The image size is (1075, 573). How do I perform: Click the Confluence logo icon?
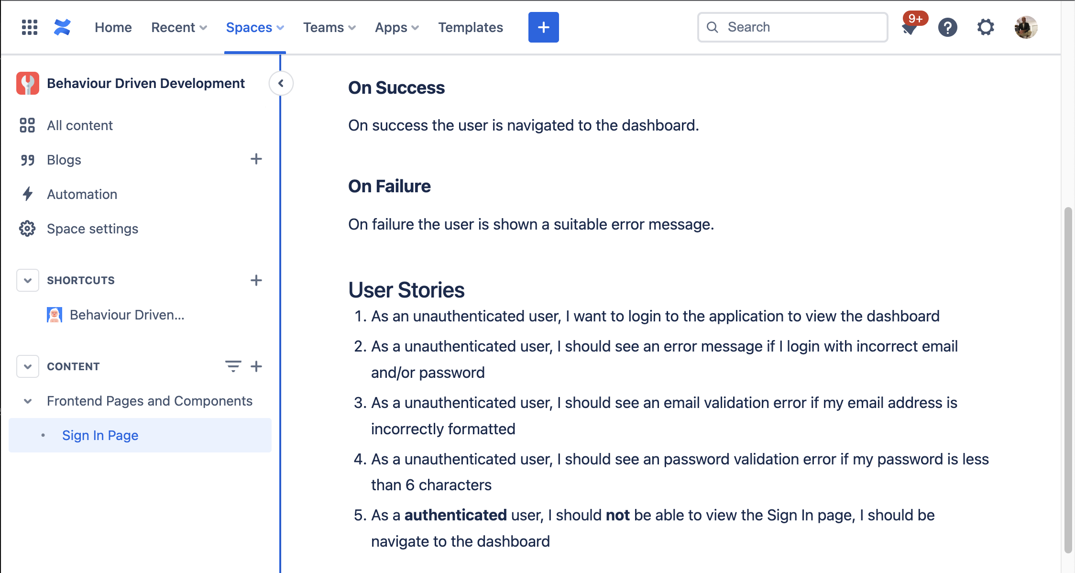tap(63, 28)
